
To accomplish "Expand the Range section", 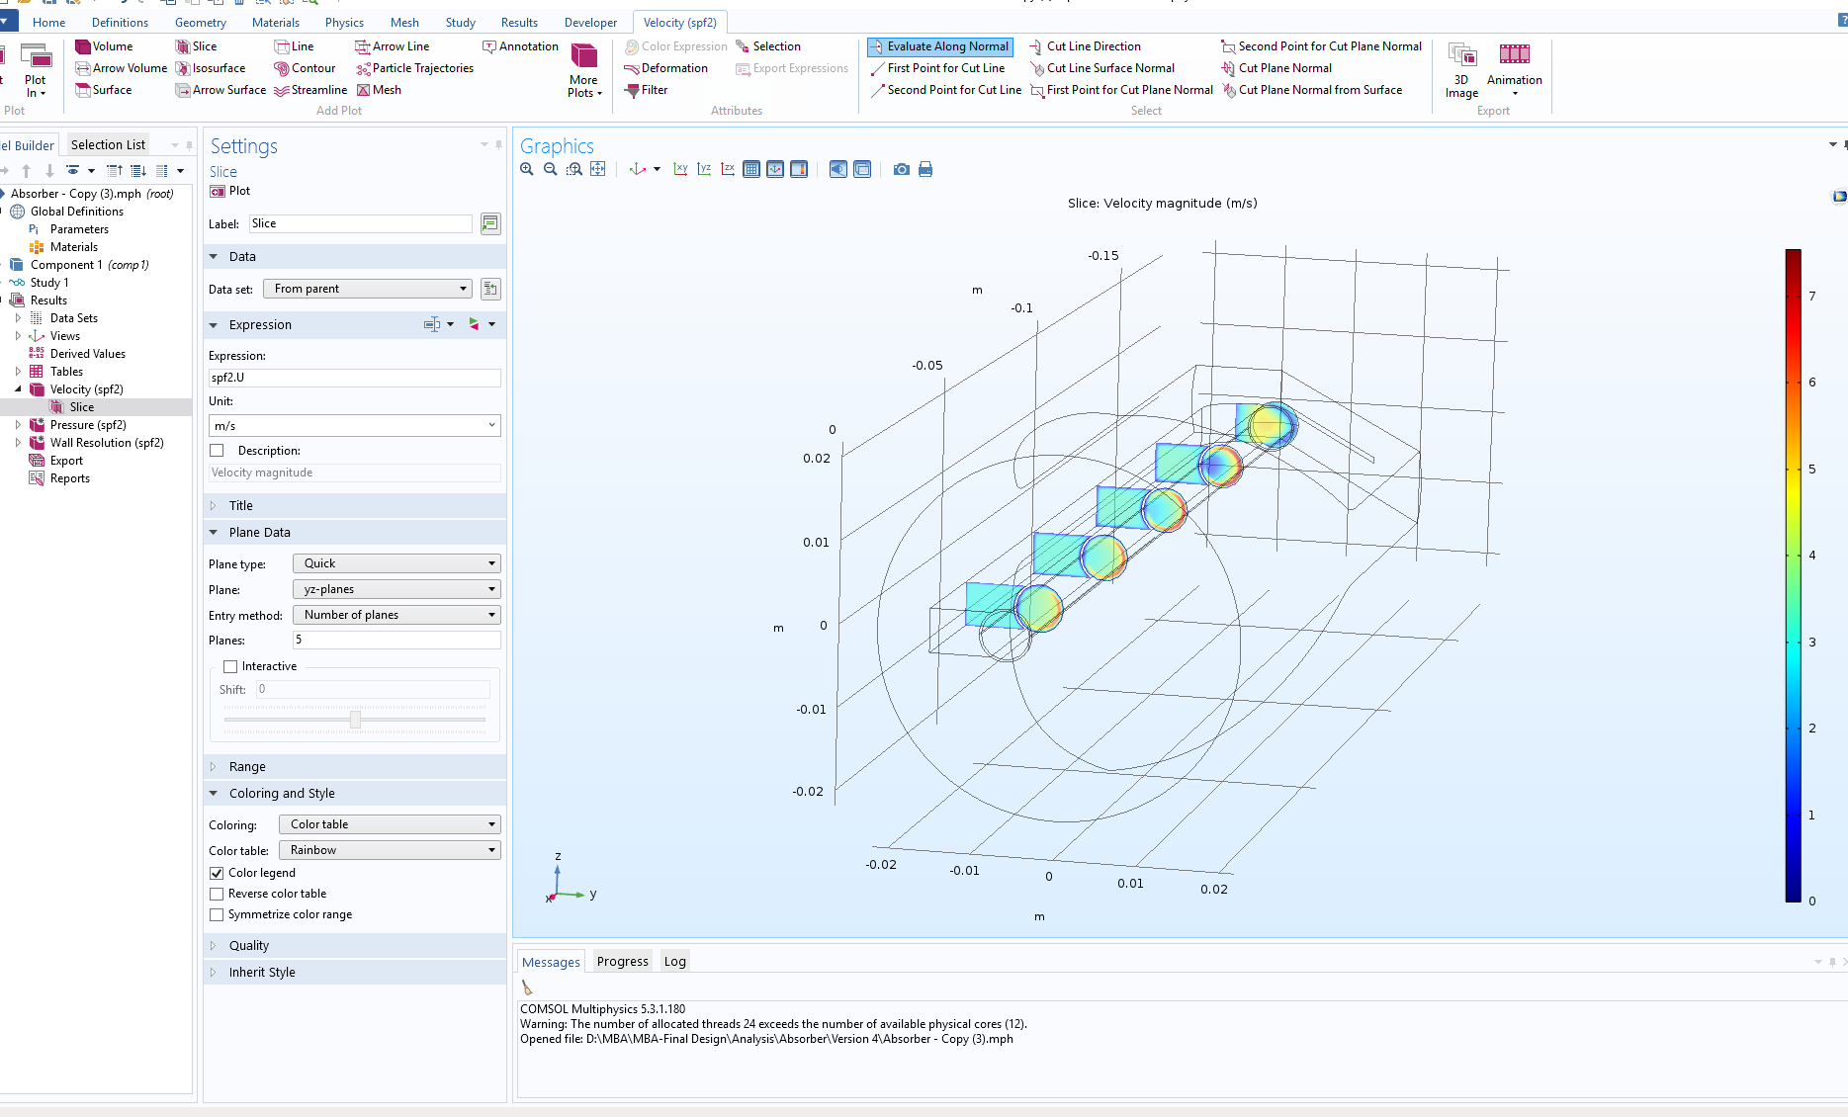I will click(247, 766).
